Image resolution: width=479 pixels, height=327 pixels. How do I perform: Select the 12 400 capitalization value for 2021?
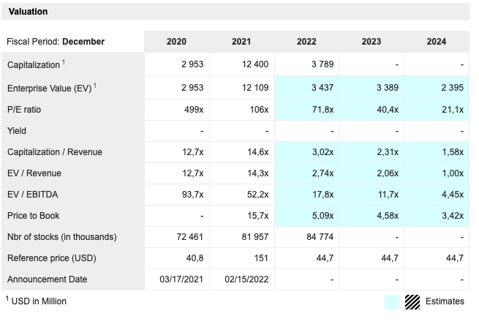pyautogui.click(x=255, y=64)
